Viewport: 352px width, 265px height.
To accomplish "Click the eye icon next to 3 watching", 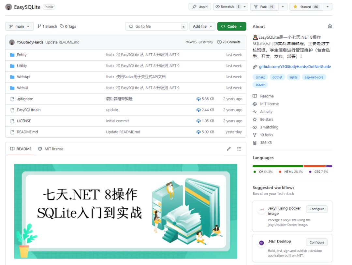I will point(255,127).
